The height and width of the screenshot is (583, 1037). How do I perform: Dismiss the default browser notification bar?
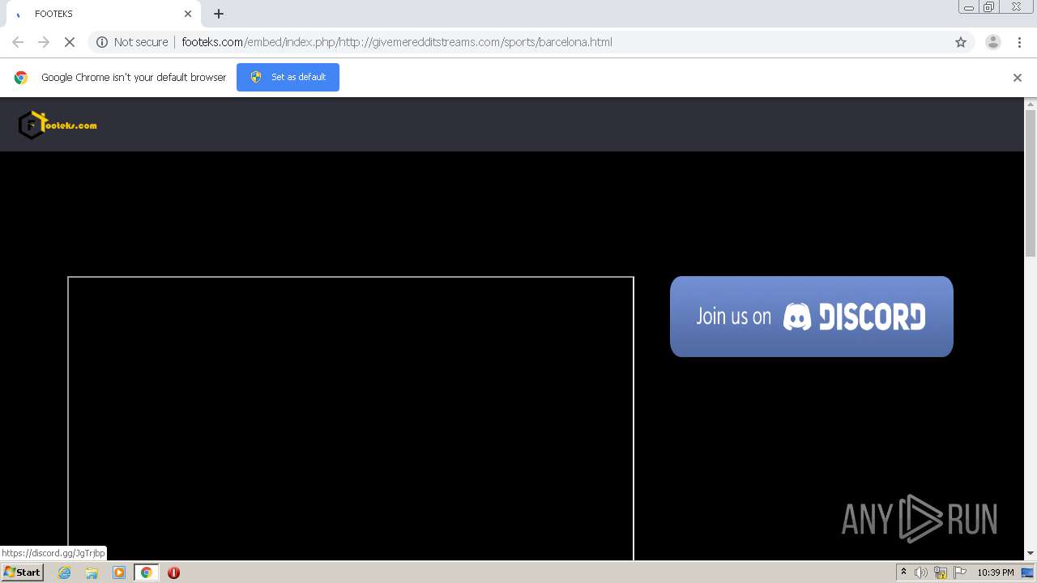click(1017, 78)
